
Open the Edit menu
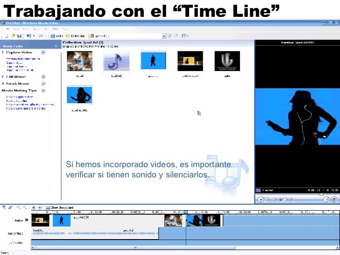pyautogui.click(x=16, y=29)
